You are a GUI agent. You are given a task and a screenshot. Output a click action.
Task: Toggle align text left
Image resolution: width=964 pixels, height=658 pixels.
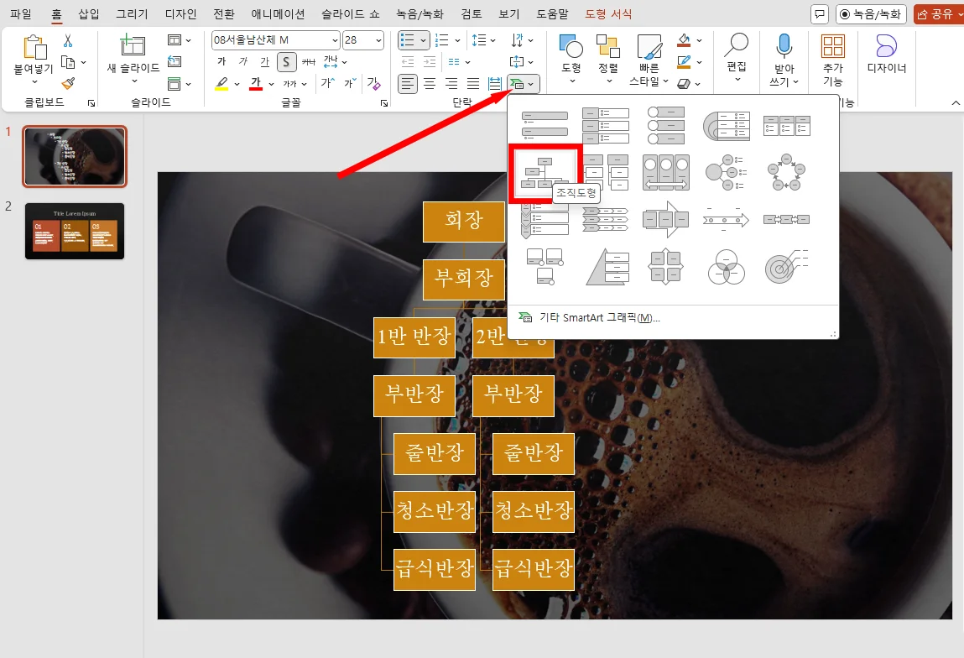[x=407, y=83]
